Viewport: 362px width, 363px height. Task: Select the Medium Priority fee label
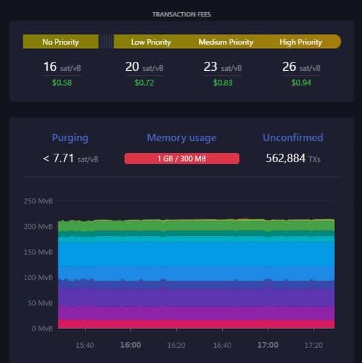point(226,42)
